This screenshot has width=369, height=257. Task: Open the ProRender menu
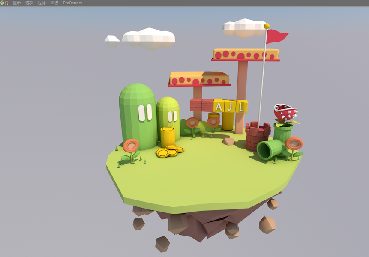pos(72,3)
